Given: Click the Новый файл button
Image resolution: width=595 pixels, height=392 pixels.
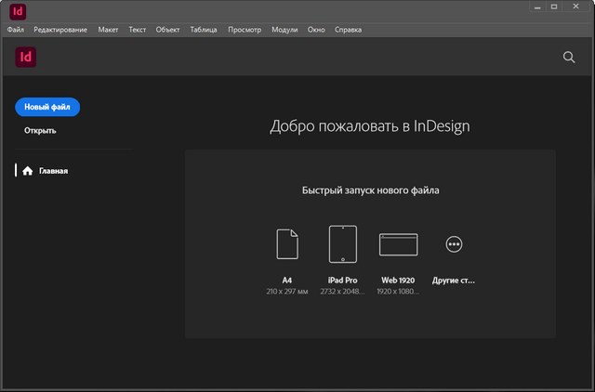Looking at the screenshot, I should coord(47,107).
